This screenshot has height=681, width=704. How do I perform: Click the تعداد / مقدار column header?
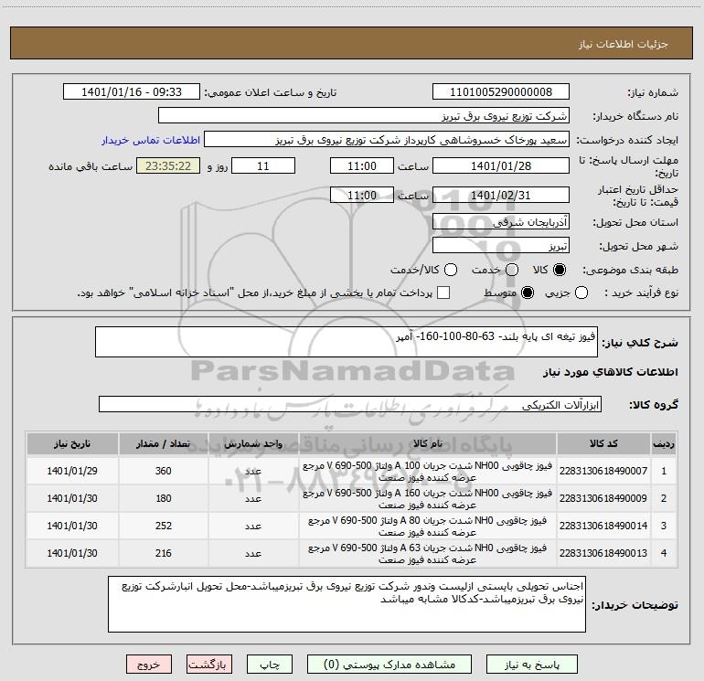[x=163, y=443]
